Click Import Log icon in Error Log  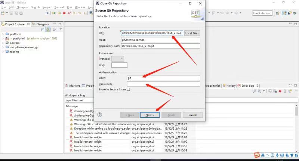click(259, 91)
